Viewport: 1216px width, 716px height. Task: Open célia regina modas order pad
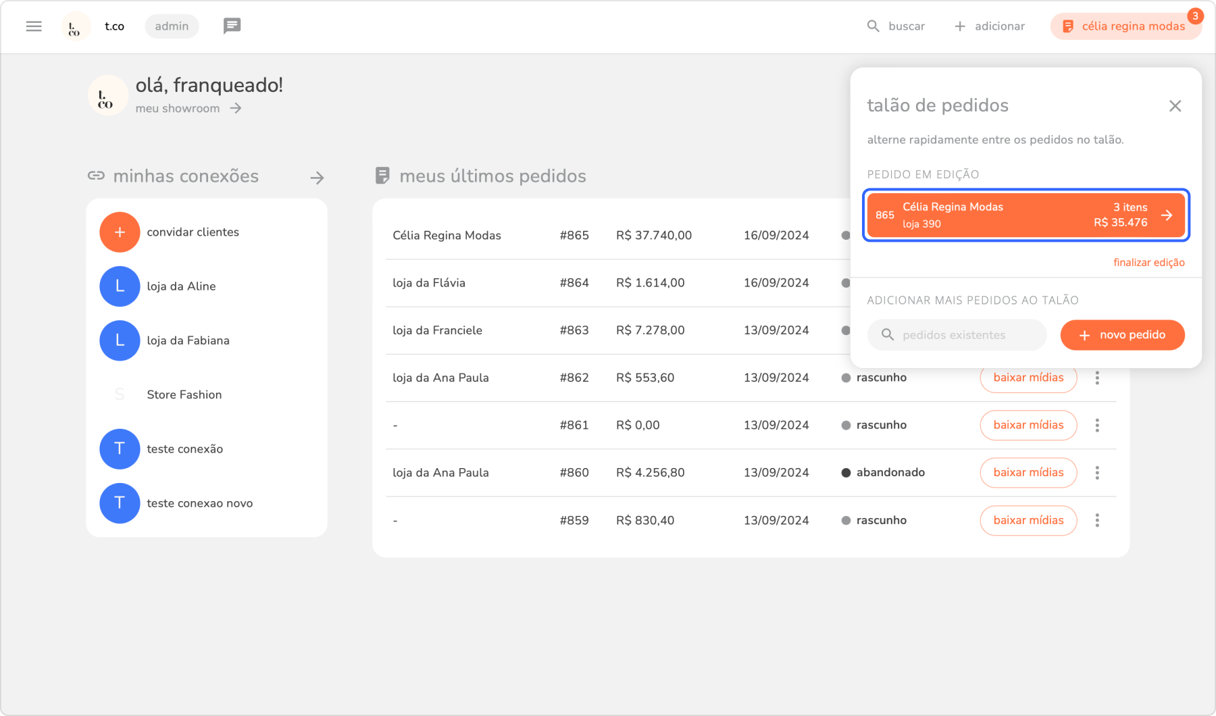[1125, 26]
